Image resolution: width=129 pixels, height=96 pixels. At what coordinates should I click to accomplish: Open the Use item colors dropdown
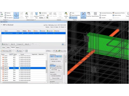pos(56,59)
